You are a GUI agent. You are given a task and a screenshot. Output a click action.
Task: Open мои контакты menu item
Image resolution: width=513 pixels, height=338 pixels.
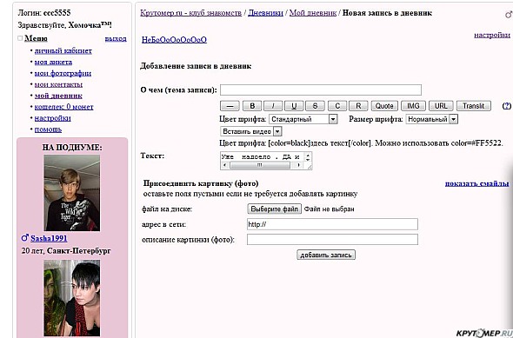(x=58, y=84)
